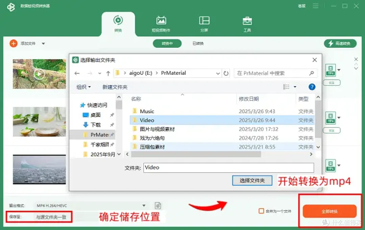Open the 分屏 split-screen tab
The image size is (365, 230).
coord(204,24)
